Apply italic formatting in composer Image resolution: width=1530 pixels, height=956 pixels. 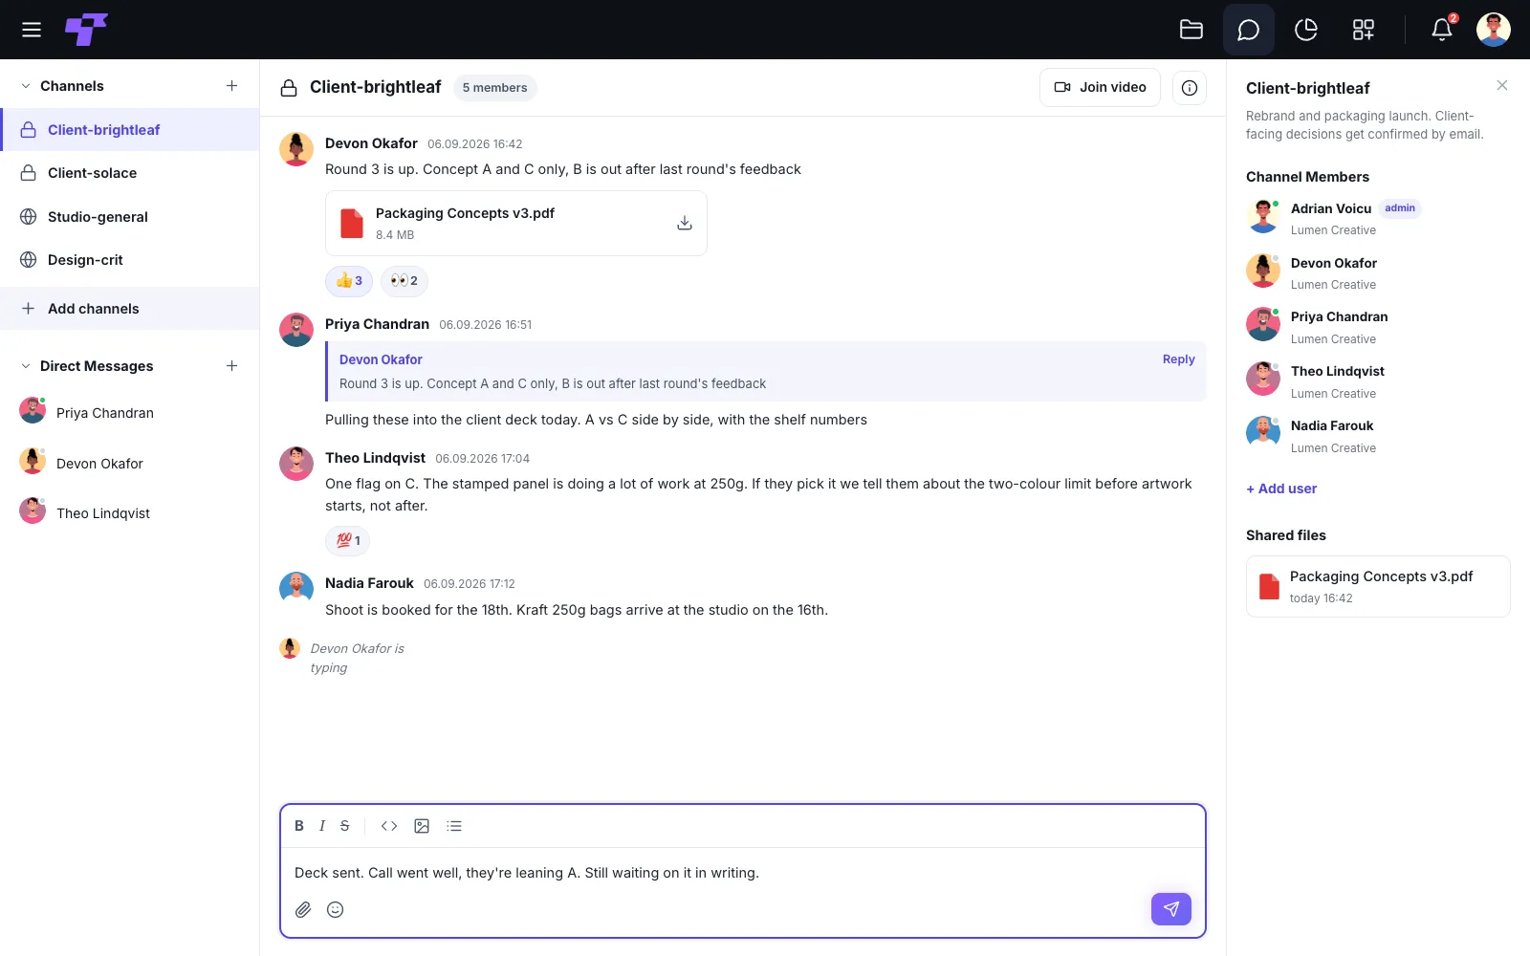click(322, 826)
